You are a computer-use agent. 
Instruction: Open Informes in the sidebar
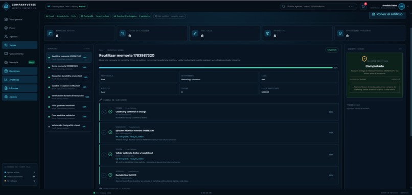point(19,88)
